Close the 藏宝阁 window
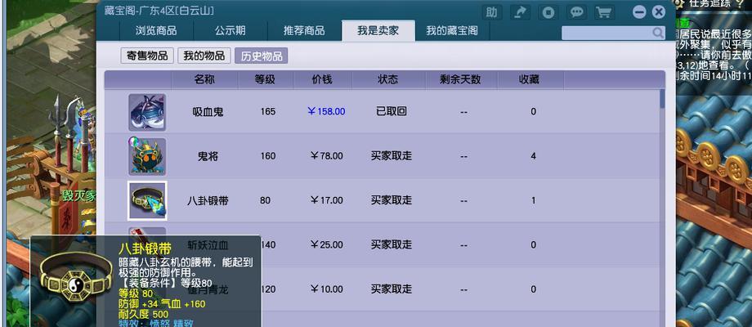Screen dimensions: 752x327 659,12
